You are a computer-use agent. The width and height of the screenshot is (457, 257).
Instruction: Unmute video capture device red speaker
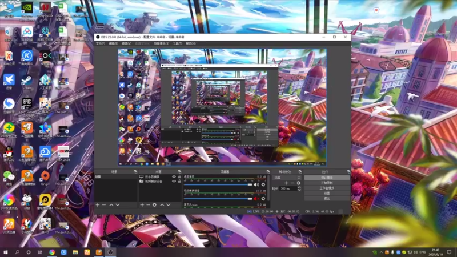[256, 199]
